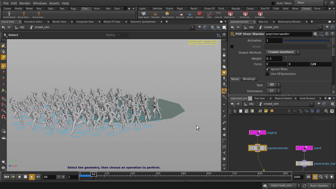Open the Render menu
The height and width of the screenshot is (189, 336).
(25, 3)
